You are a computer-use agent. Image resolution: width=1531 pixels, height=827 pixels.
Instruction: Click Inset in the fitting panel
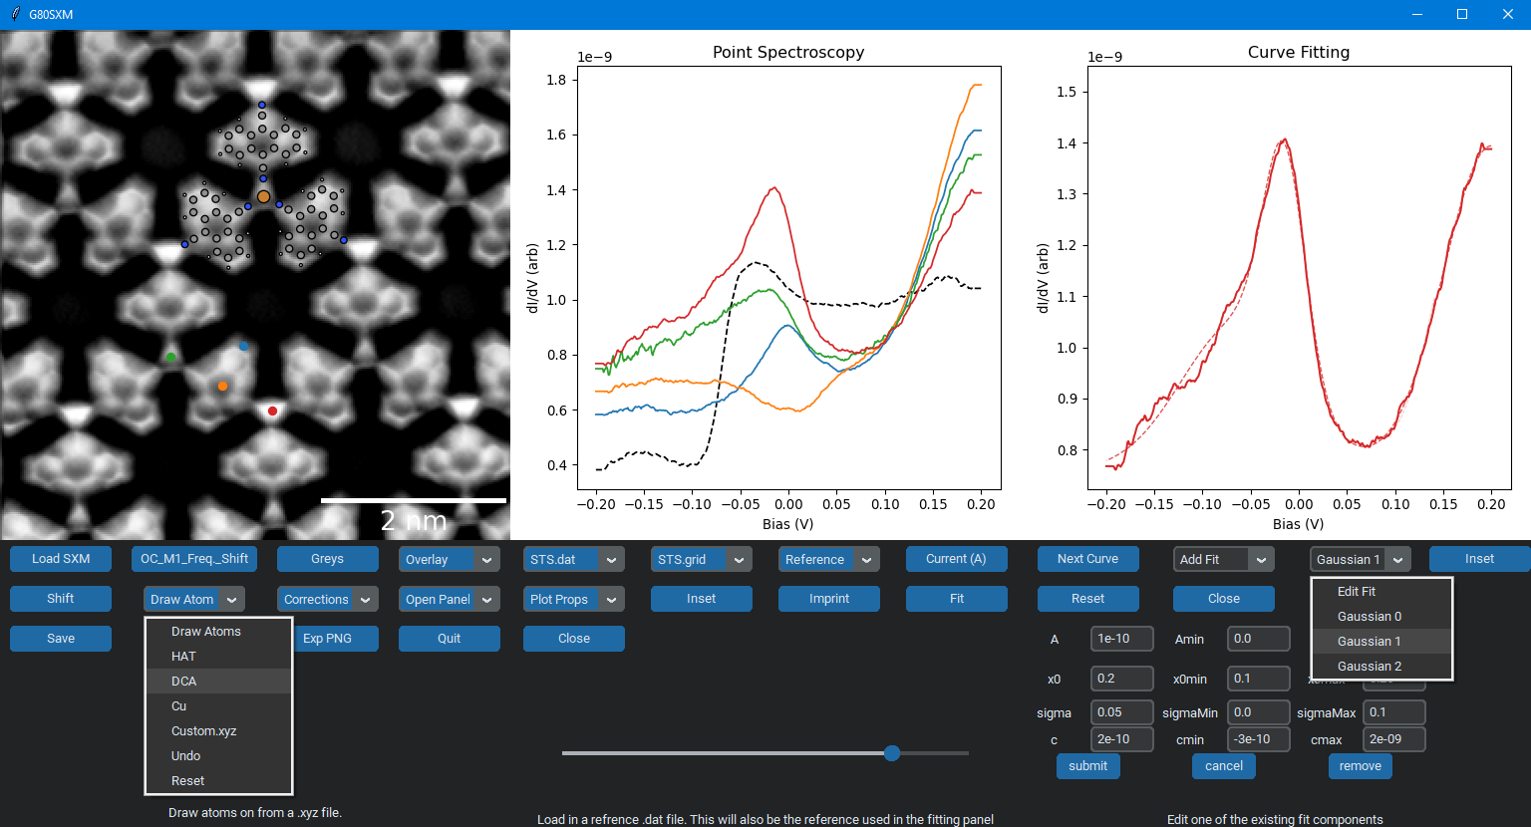tap(1480, 559)
